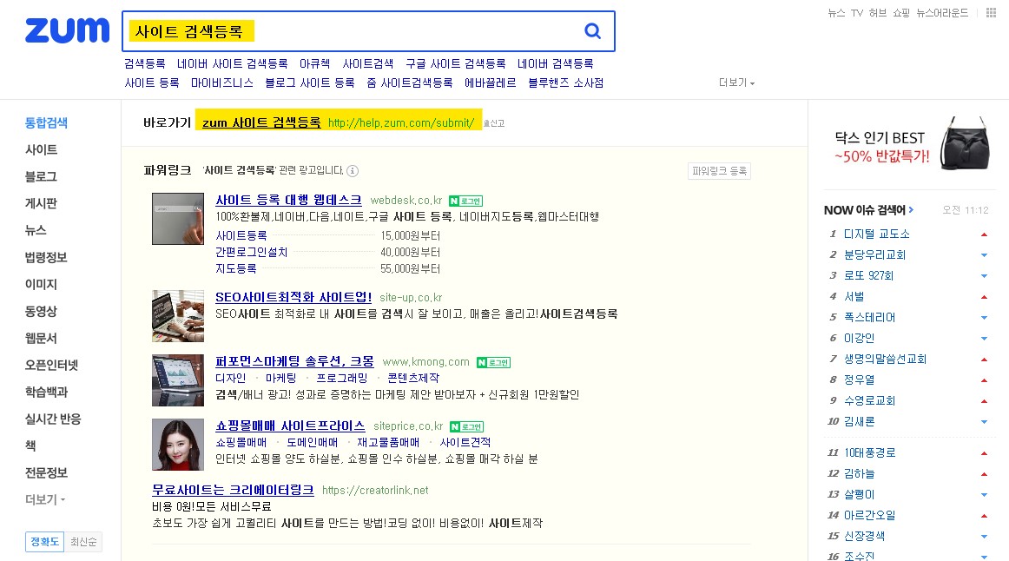
Task: Sort results by 최신순
Action: 83,542
